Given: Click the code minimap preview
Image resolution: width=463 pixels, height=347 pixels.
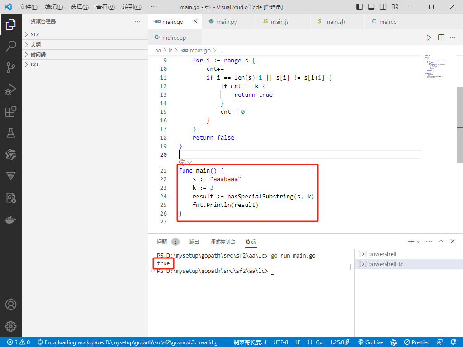Looking at the screenshot, I should 435,67.
